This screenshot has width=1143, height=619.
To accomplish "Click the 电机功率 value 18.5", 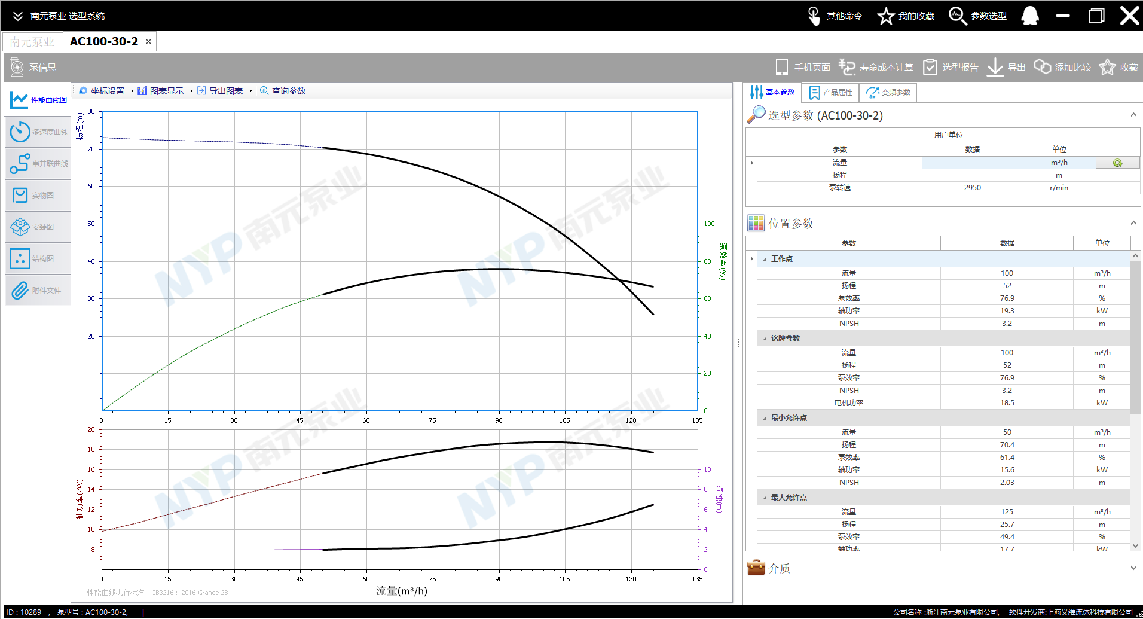I will pyautogui.click(x=1007, y=403).
